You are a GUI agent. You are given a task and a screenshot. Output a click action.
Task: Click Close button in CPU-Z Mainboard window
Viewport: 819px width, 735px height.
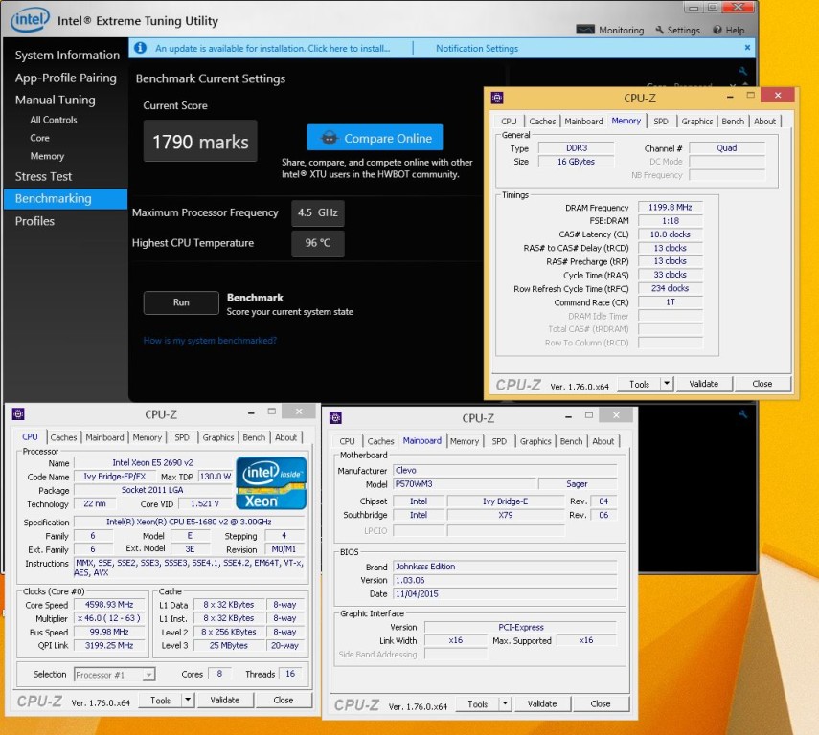click(x=601, y=703)
